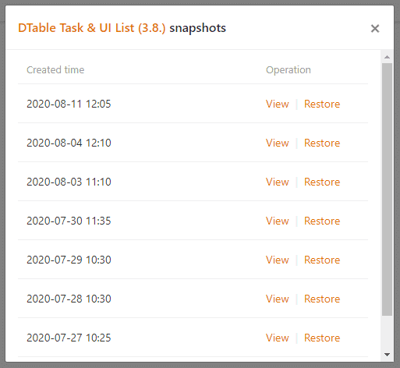The width and height of the screenshot is (400, 368).
Task: View the 2020-07-27 10:25 snapshot
Action: click(277, 338)
